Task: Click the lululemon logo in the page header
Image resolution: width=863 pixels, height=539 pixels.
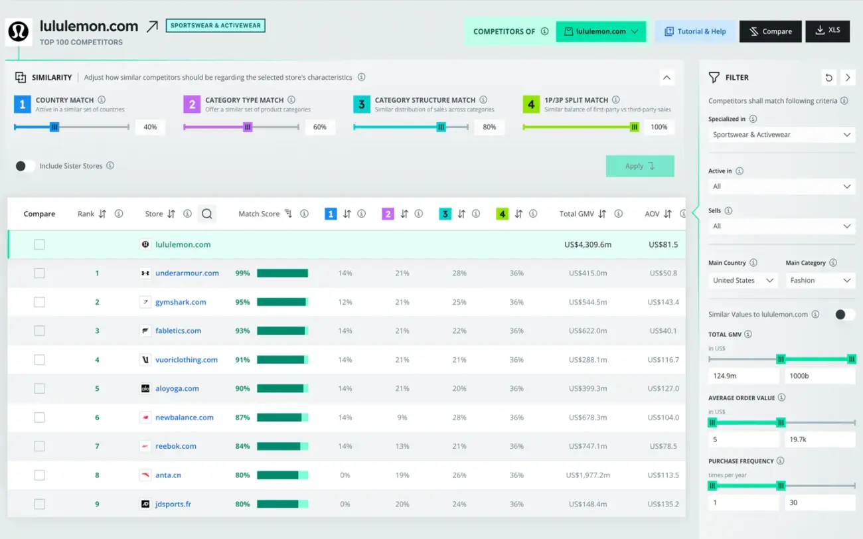Action: coord(19,32)
